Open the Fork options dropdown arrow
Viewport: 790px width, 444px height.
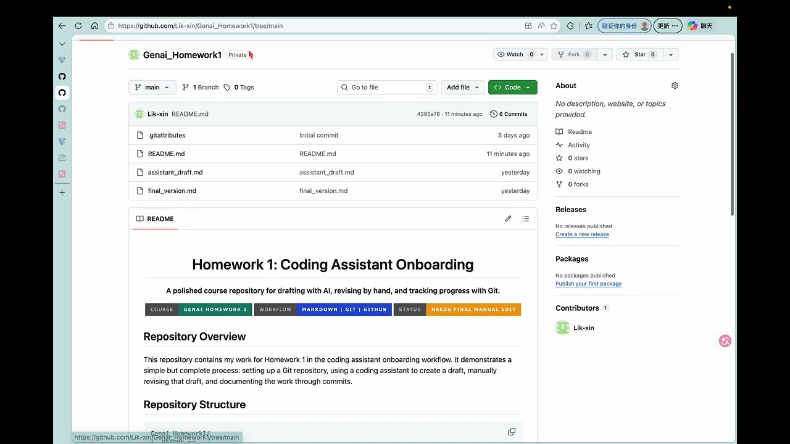click(605, 54)
